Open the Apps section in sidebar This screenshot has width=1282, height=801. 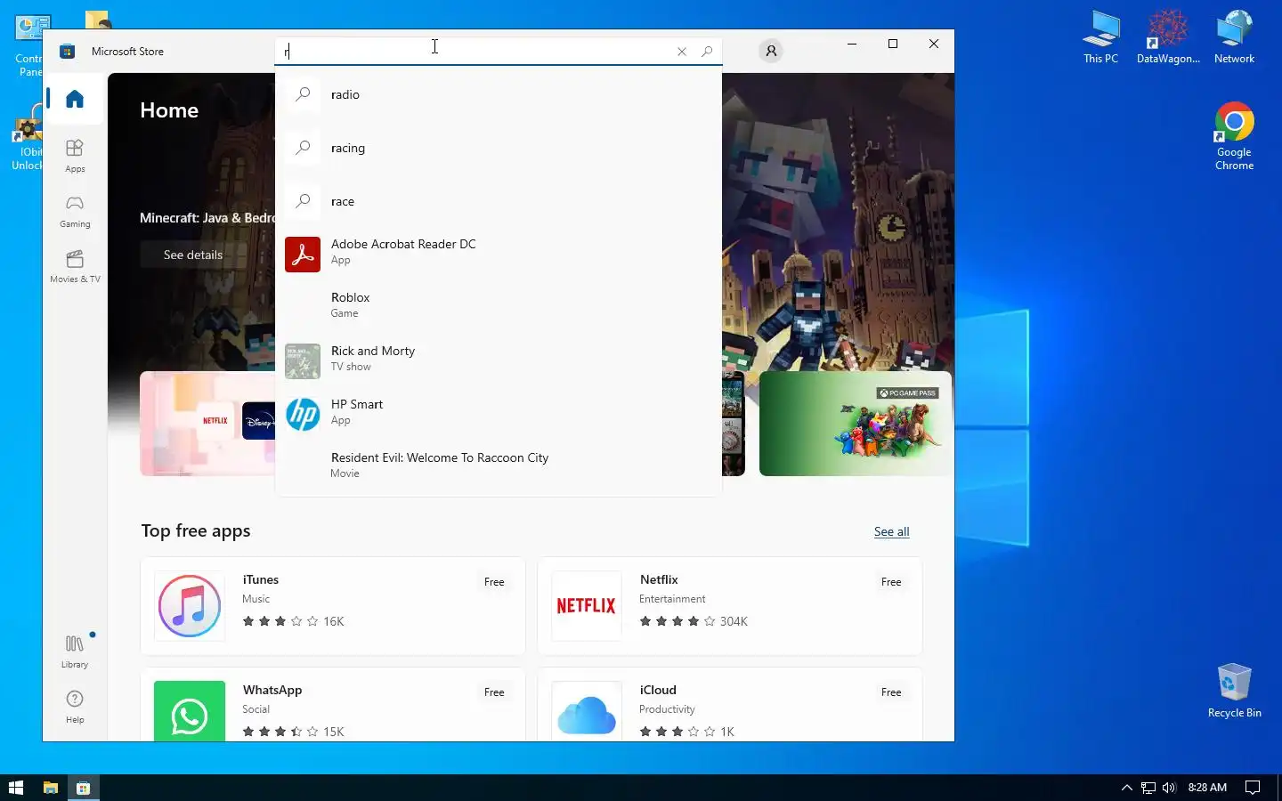tap(75, 156)
